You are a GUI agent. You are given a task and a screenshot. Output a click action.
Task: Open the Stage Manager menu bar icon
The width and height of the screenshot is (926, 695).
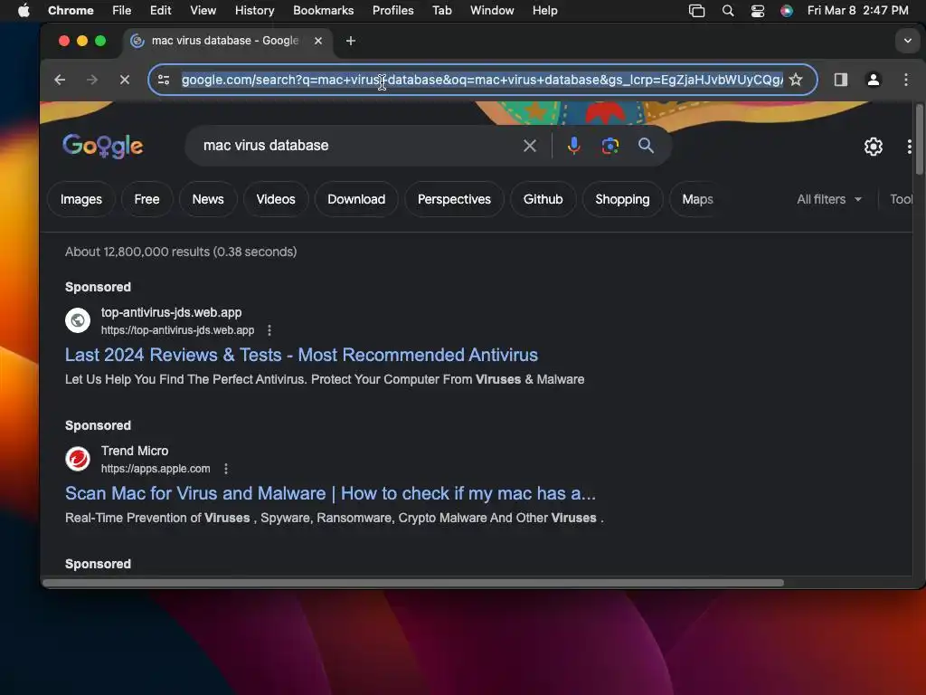697,11
